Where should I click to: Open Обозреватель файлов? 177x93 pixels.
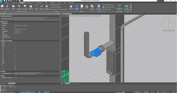(x=119, y=7)
